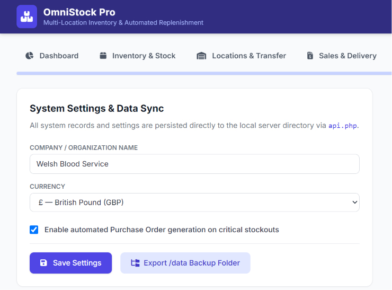Click the Locations & Transfer warehouse icon
Screen dimensions: 392x290
[201, 56]
